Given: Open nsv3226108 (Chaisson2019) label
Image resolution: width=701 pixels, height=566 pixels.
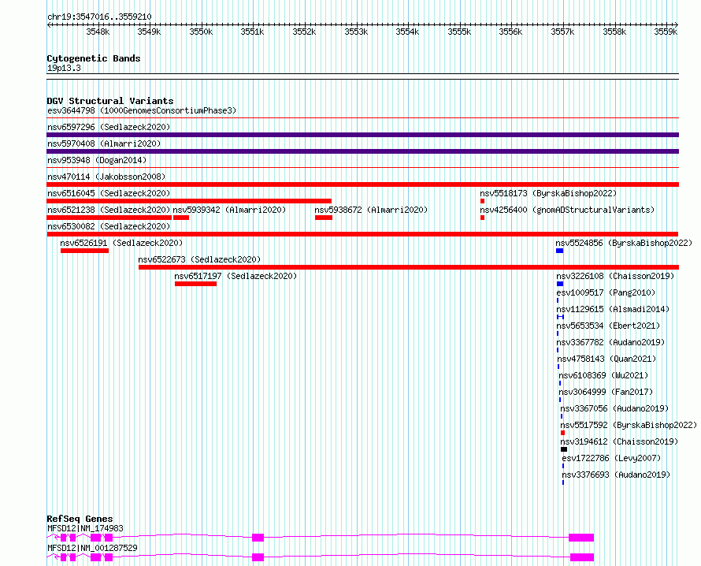Looking at the screenshot, I should (615, 276).
